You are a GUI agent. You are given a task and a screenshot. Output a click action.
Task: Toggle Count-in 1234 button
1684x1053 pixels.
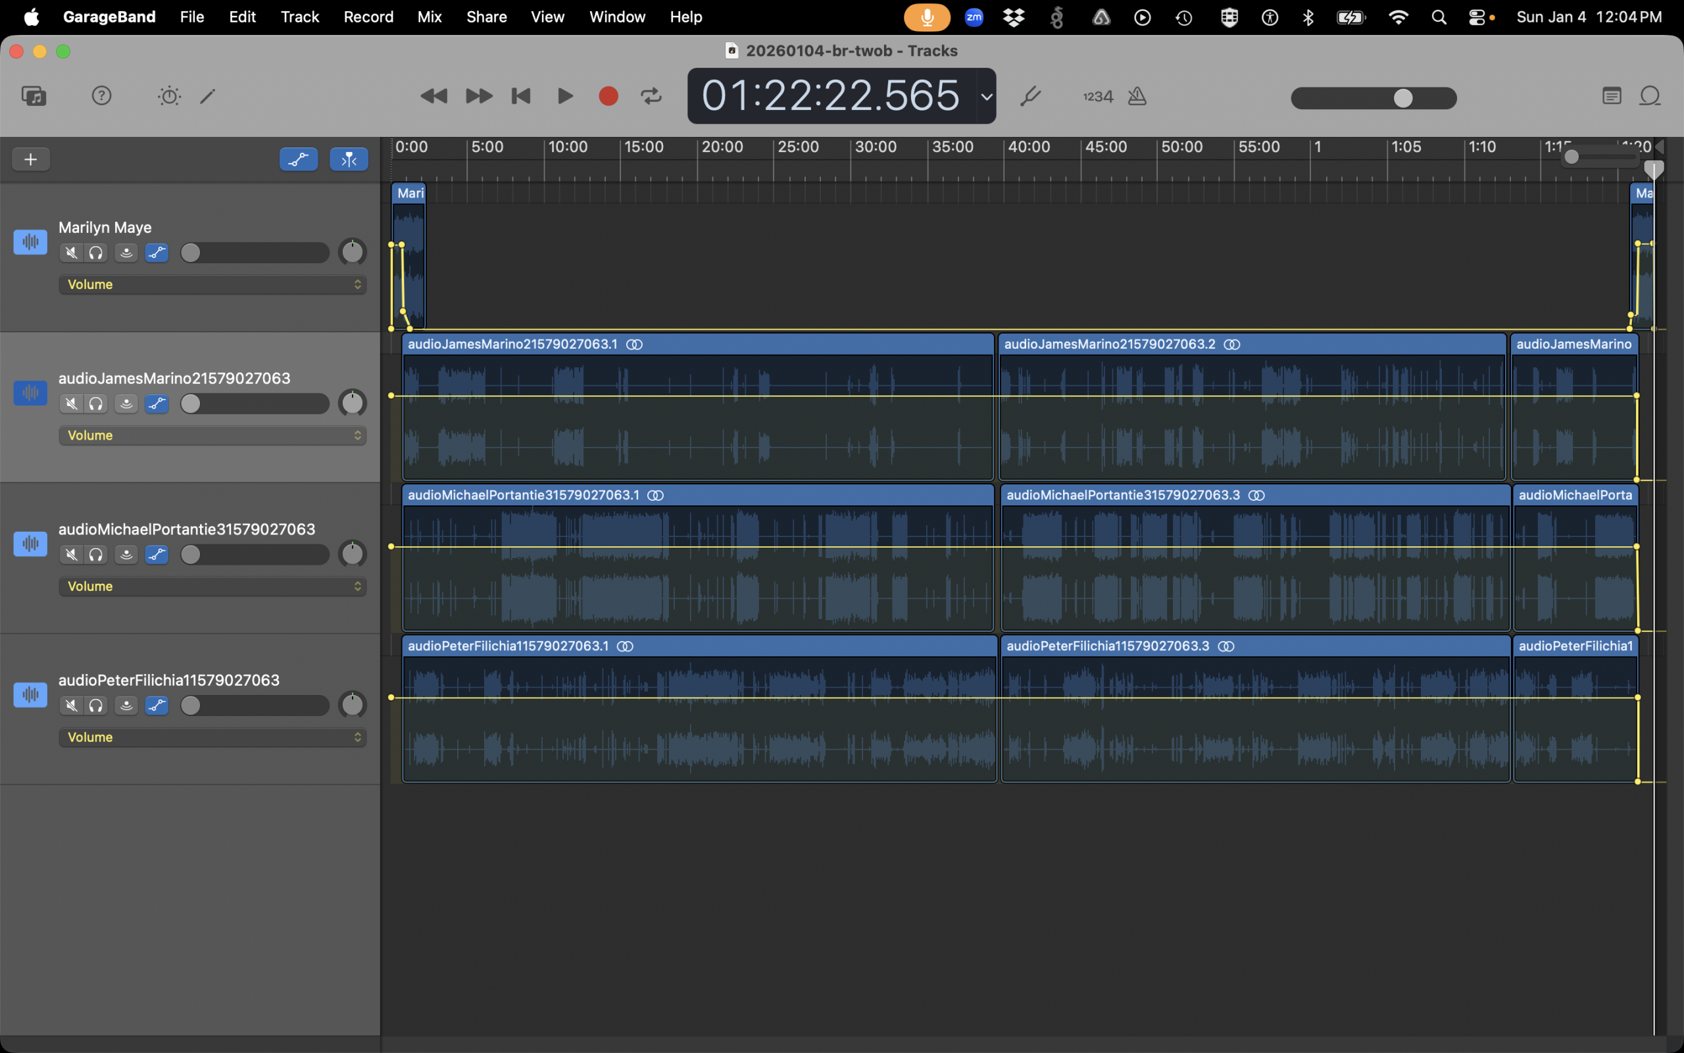pos(1098,97)
